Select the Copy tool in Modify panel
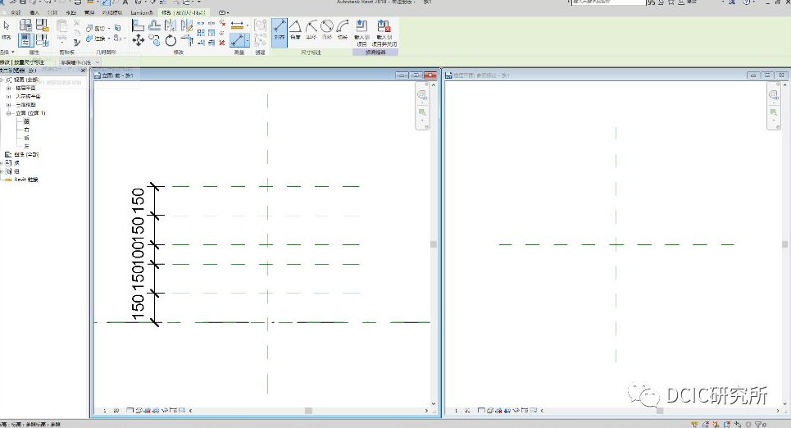 tap(154, 40)
